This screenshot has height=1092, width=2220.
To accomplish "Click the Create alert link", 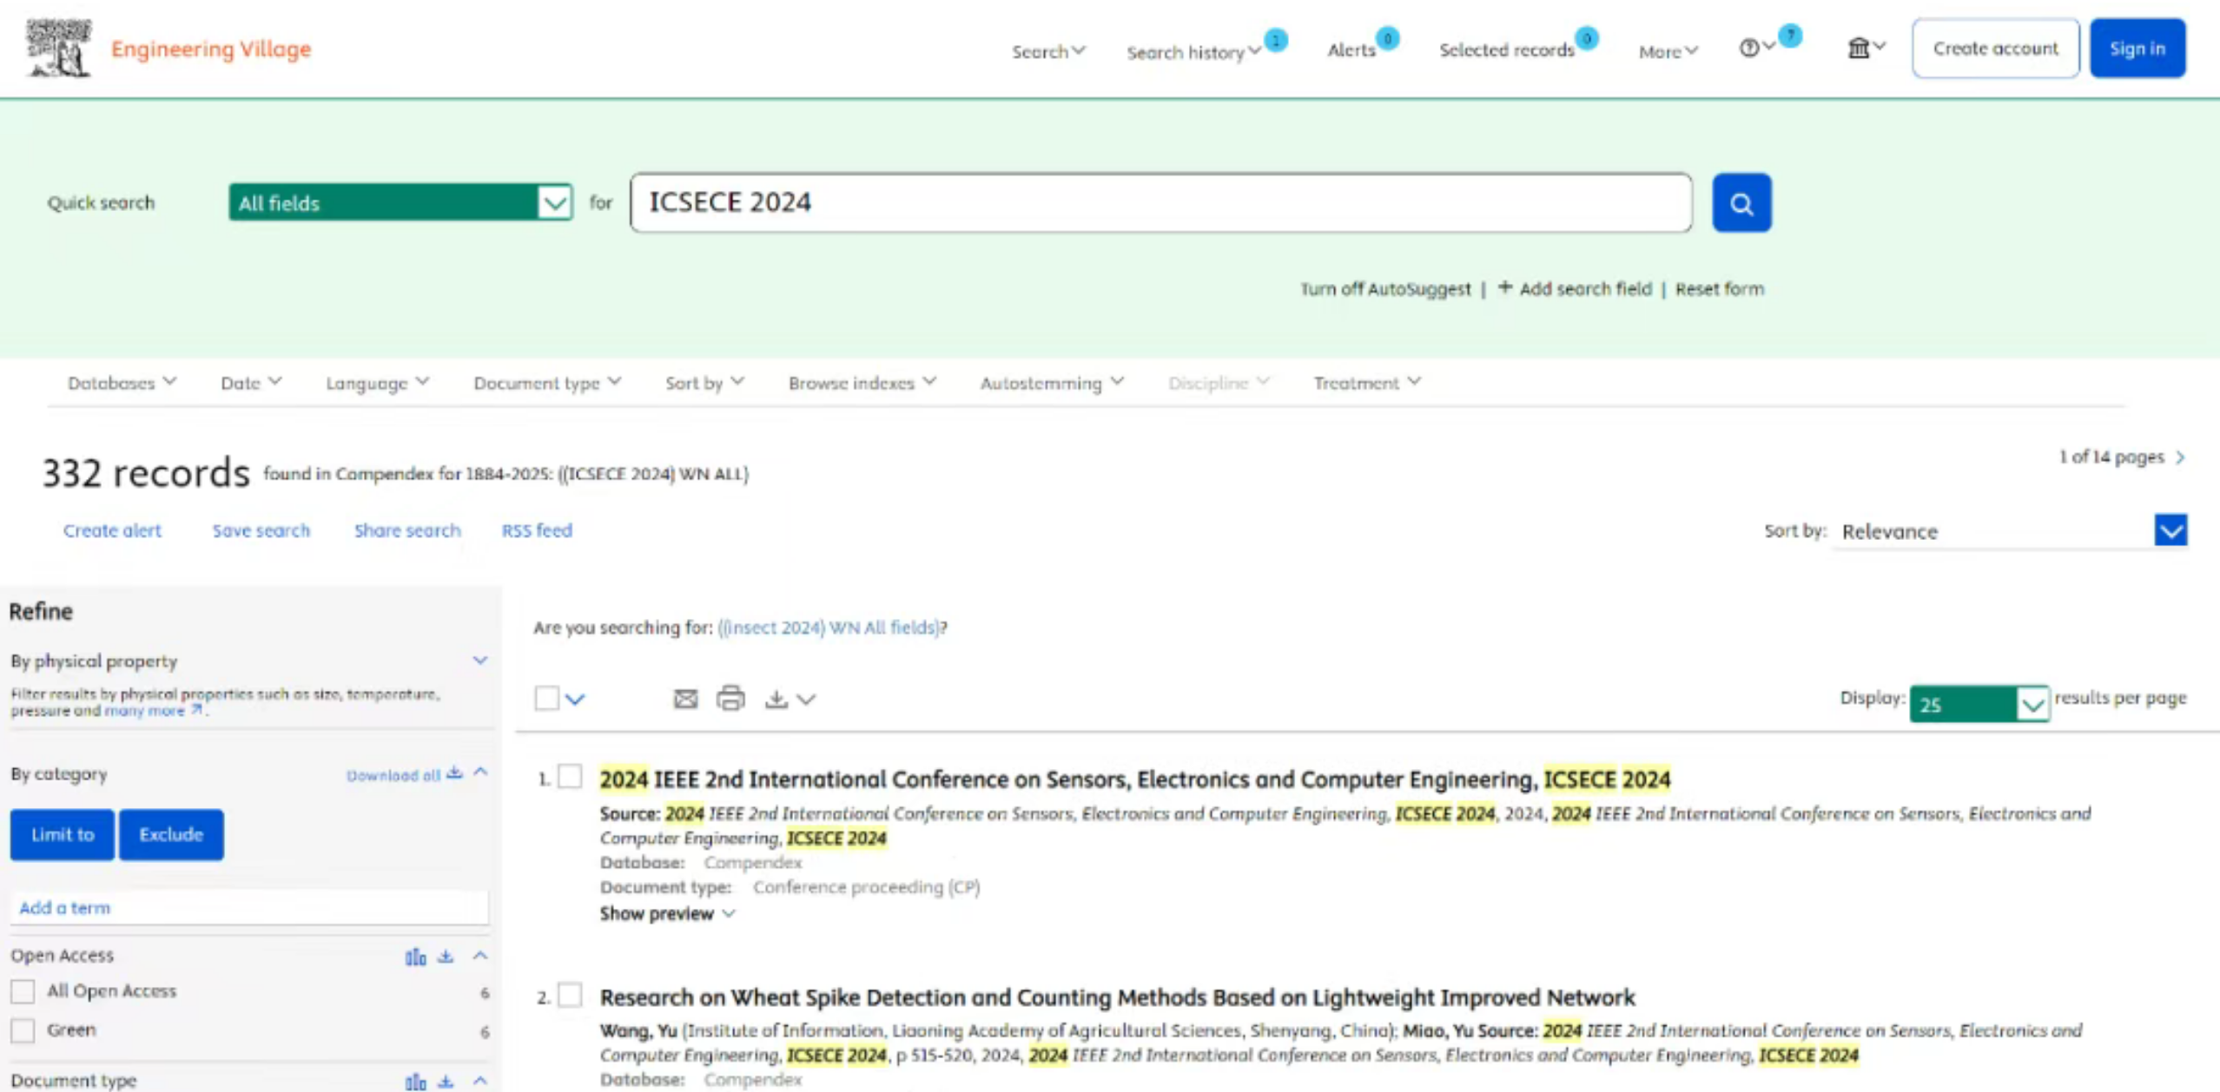I will point(112,530).
